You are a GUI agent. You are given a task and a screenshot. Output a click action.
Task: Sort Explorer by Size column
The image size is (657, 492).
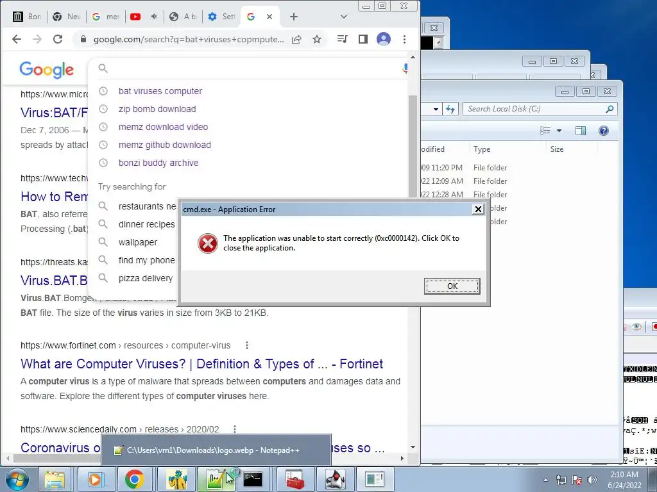coord(557,149)
